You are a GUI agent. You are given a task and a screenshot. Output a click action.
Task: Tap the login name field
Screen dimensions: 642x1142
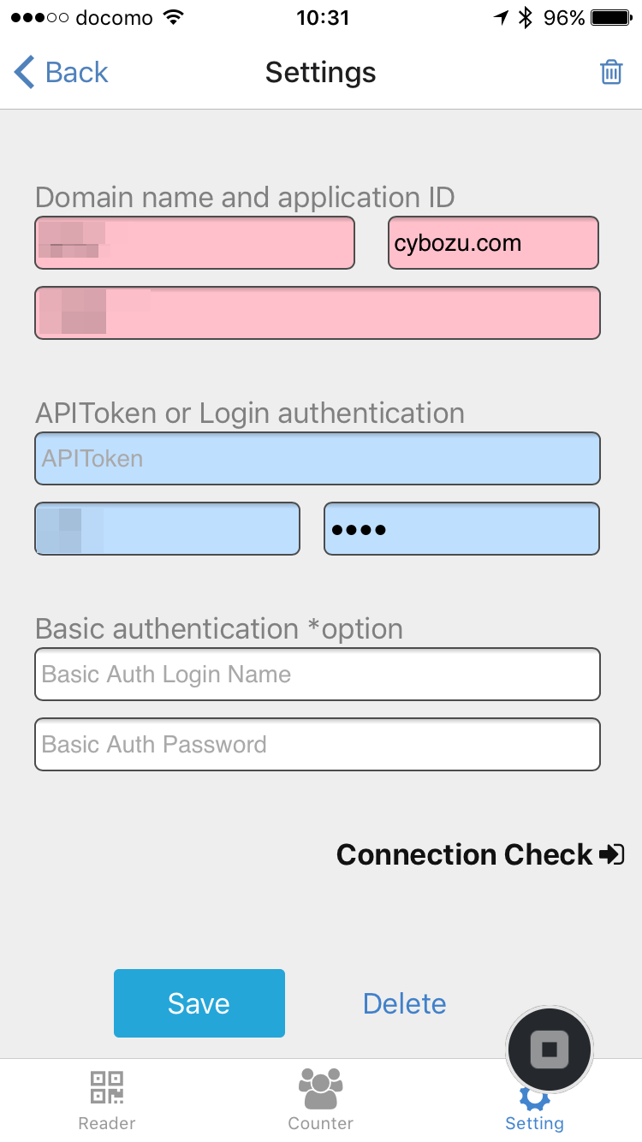[x=168, y=529]
